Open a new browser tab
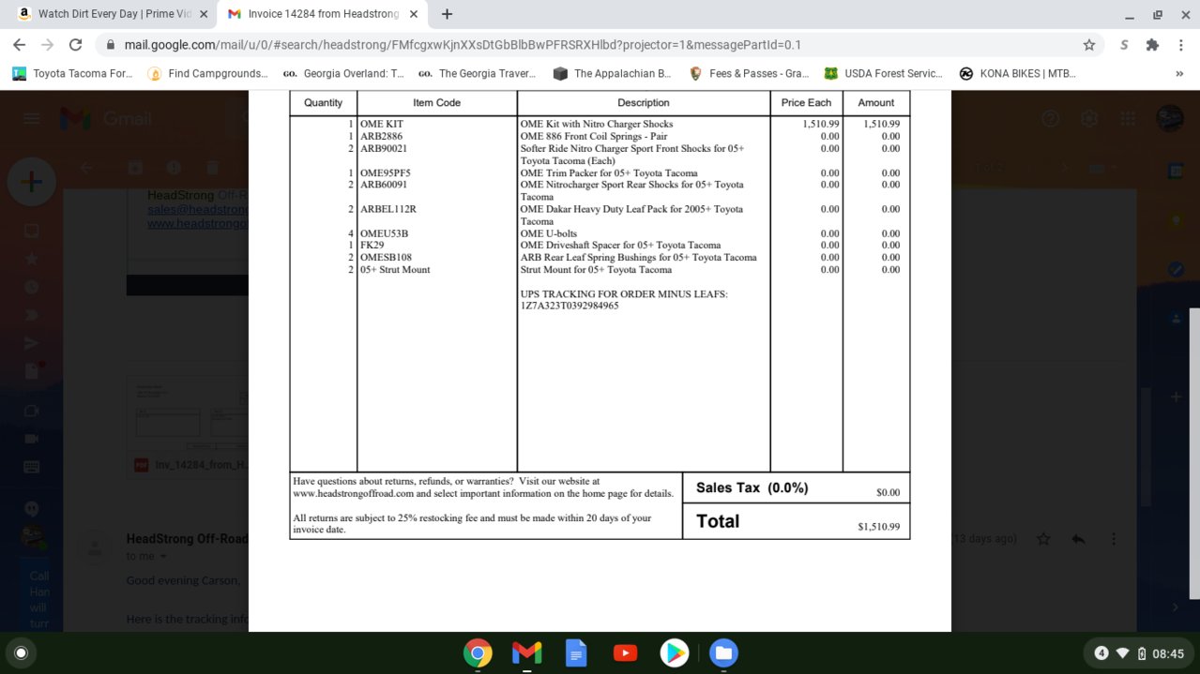 [x=447, y=14]
